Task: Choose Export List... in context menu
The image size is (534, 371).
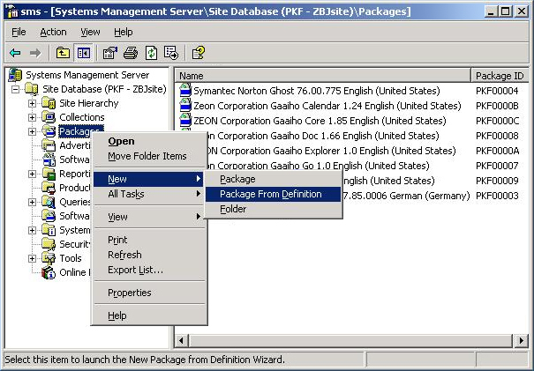Action: coord(149,270)
